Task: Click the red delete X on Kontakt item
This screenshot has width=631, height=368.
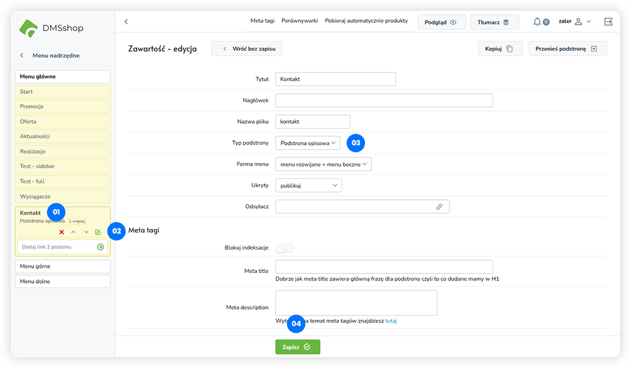Action: tap(62, 232)
